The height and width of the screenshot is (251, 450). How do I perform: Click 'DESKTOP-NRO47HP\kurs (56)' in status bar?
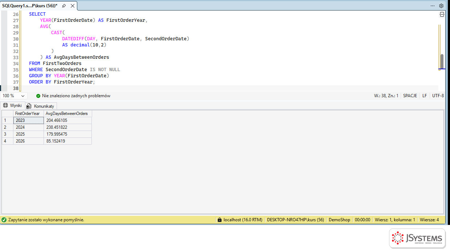click(x=295, y=220)
